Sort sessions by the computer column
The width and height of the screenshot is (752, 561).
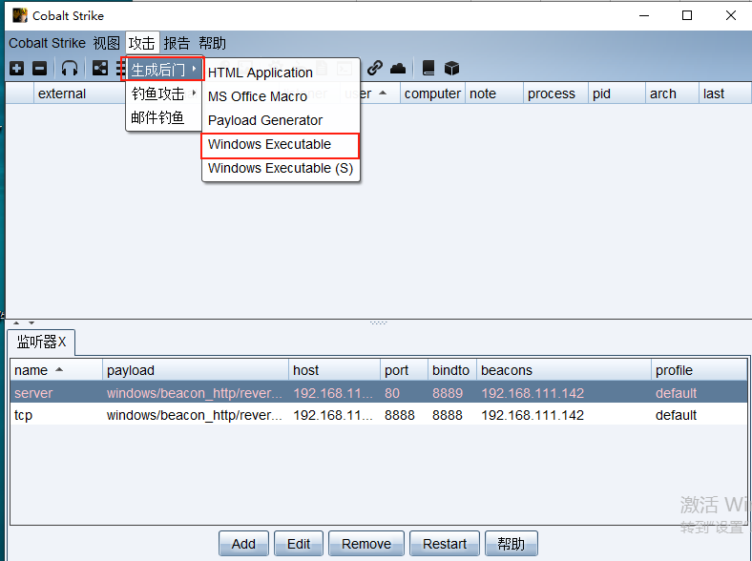click(432, 93)
